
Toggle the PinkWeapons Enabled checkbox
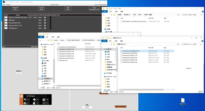pos(45,28)
